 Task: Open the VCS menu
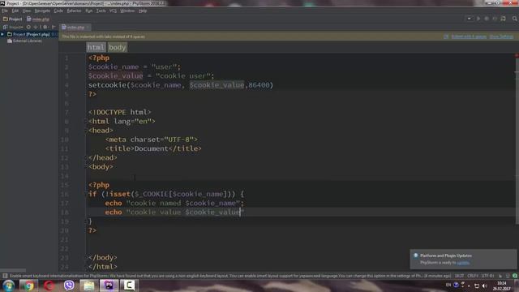113,11
